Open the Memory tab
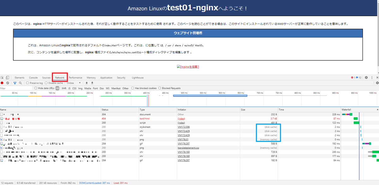 (x=91, y=78)
